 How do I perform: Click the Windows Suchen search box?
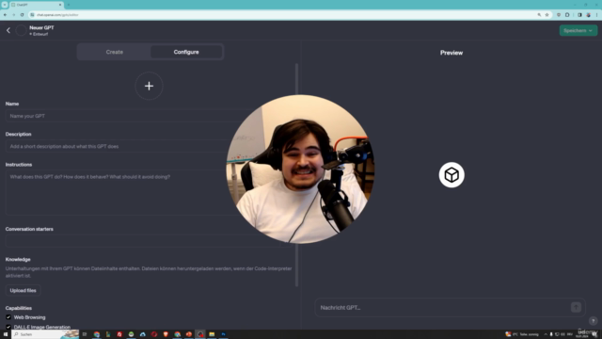point(45,334)
